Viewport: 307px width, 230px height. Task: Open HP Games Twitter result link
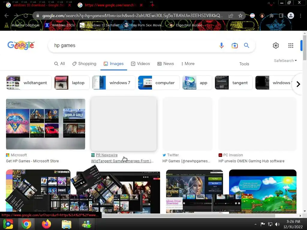(x=186, y=161)
